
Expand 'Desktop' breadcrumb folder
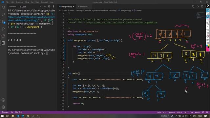(x=79, y=10)
